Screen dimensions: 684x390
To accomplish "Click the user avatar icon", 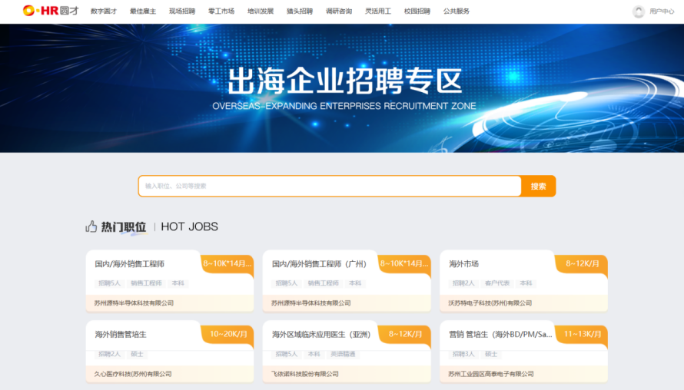I will coord(638,12).
